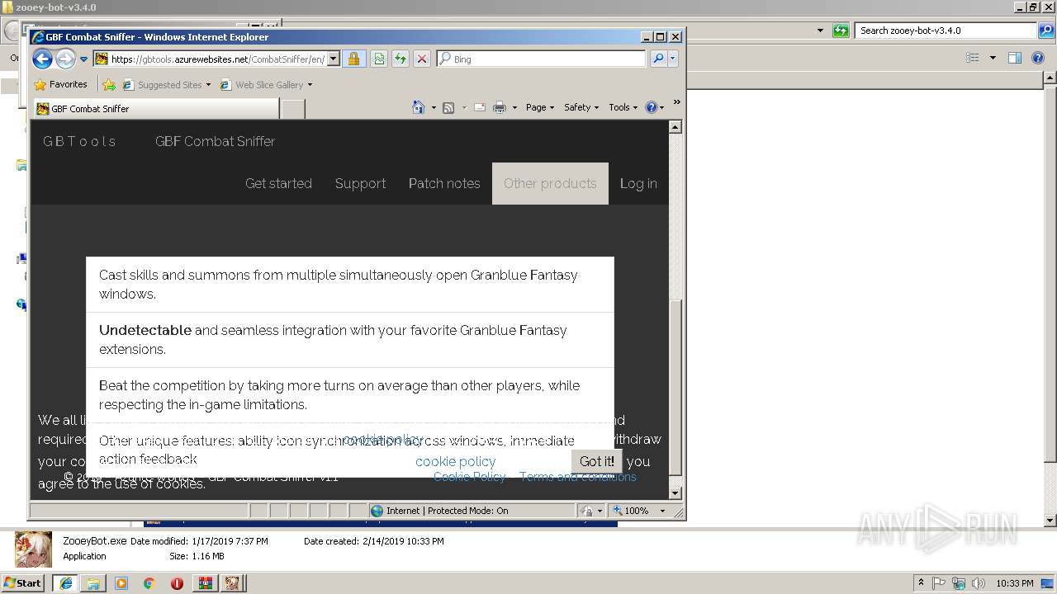Expand the command bar overflow chevron
The image size is (1057, 594).
tap(676, 102)
